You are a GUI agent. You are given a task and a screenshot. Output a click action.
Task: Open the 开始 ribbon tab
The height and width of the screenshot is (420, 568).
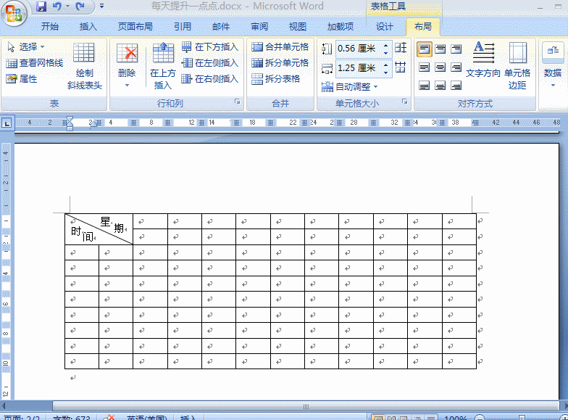coord(49,26)
